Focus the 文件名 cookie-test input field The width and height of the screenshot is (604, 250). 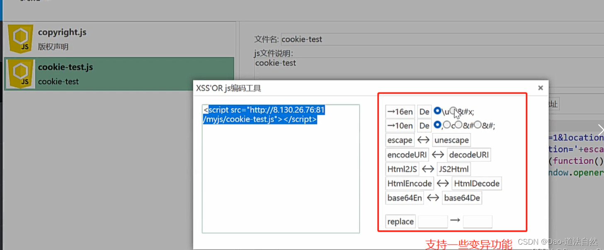(442, 39)
